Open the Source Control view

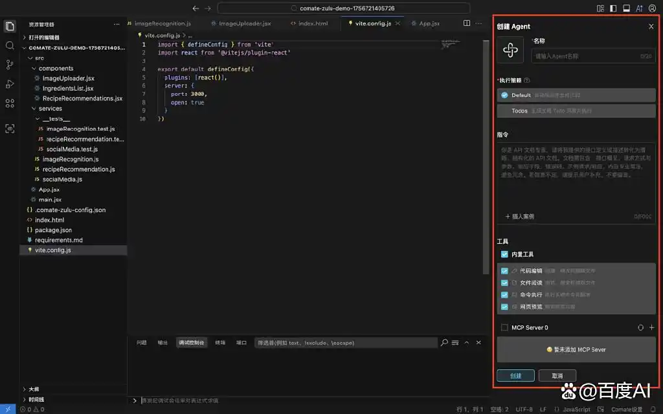(10, 65)
